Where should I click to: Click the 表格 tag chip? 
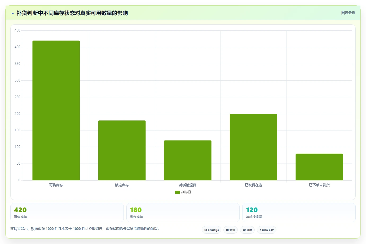coord(231,230)
